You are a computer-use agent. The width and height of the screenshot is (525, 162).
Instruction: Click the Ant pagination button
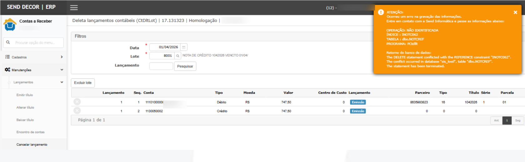[x=496, y=120]
